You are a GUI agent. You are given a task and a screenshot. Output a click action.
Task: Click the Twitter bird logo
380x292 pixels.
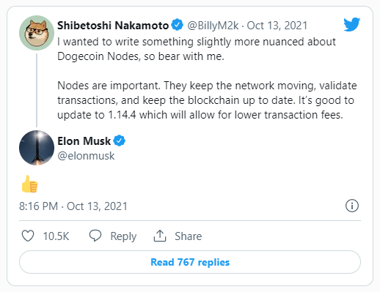(351, 24)
